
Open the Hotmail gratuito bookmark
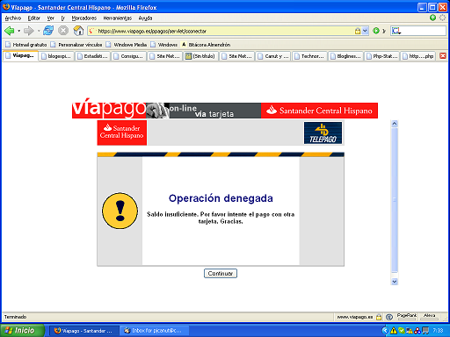click(25, 45)
